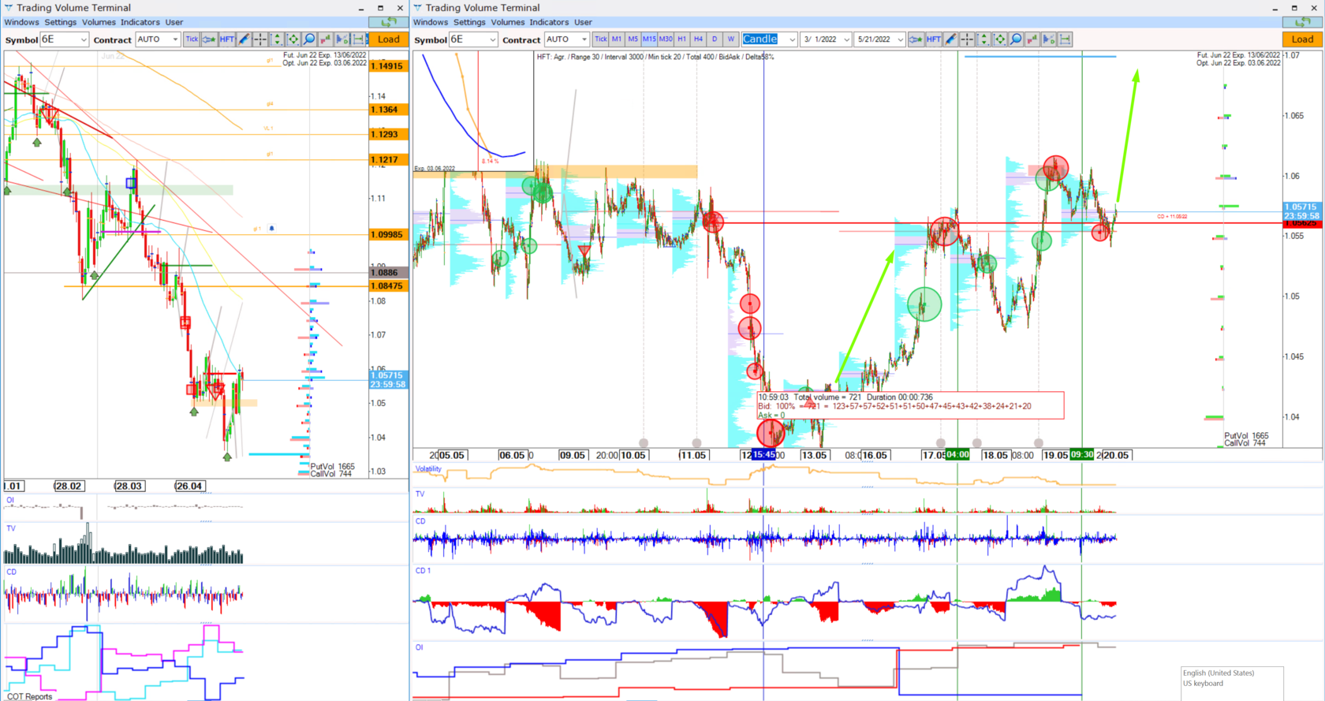Click the volume profile D icon in right window
1325x701 pixels.
pyautogui.click(x=1049, y=39)
